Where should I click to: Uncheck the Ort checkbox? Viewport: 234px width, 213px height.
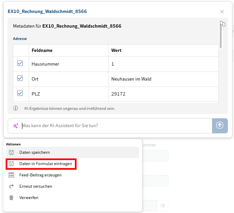pos(20,78)
